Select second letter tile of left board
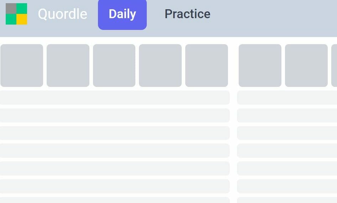 (x=68, y=66)
